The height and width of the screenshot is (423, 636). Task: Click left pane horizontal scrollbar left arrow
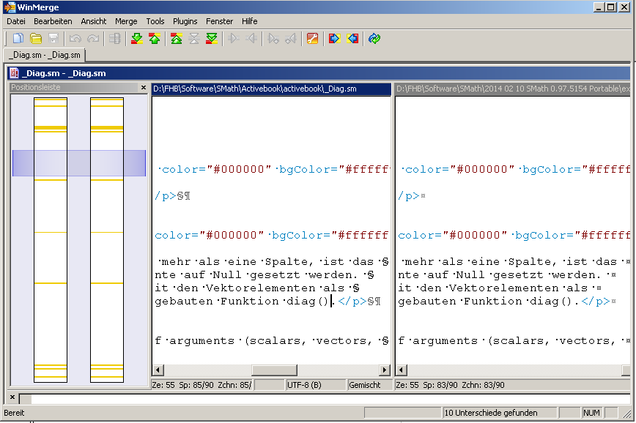tap(158, 370)
